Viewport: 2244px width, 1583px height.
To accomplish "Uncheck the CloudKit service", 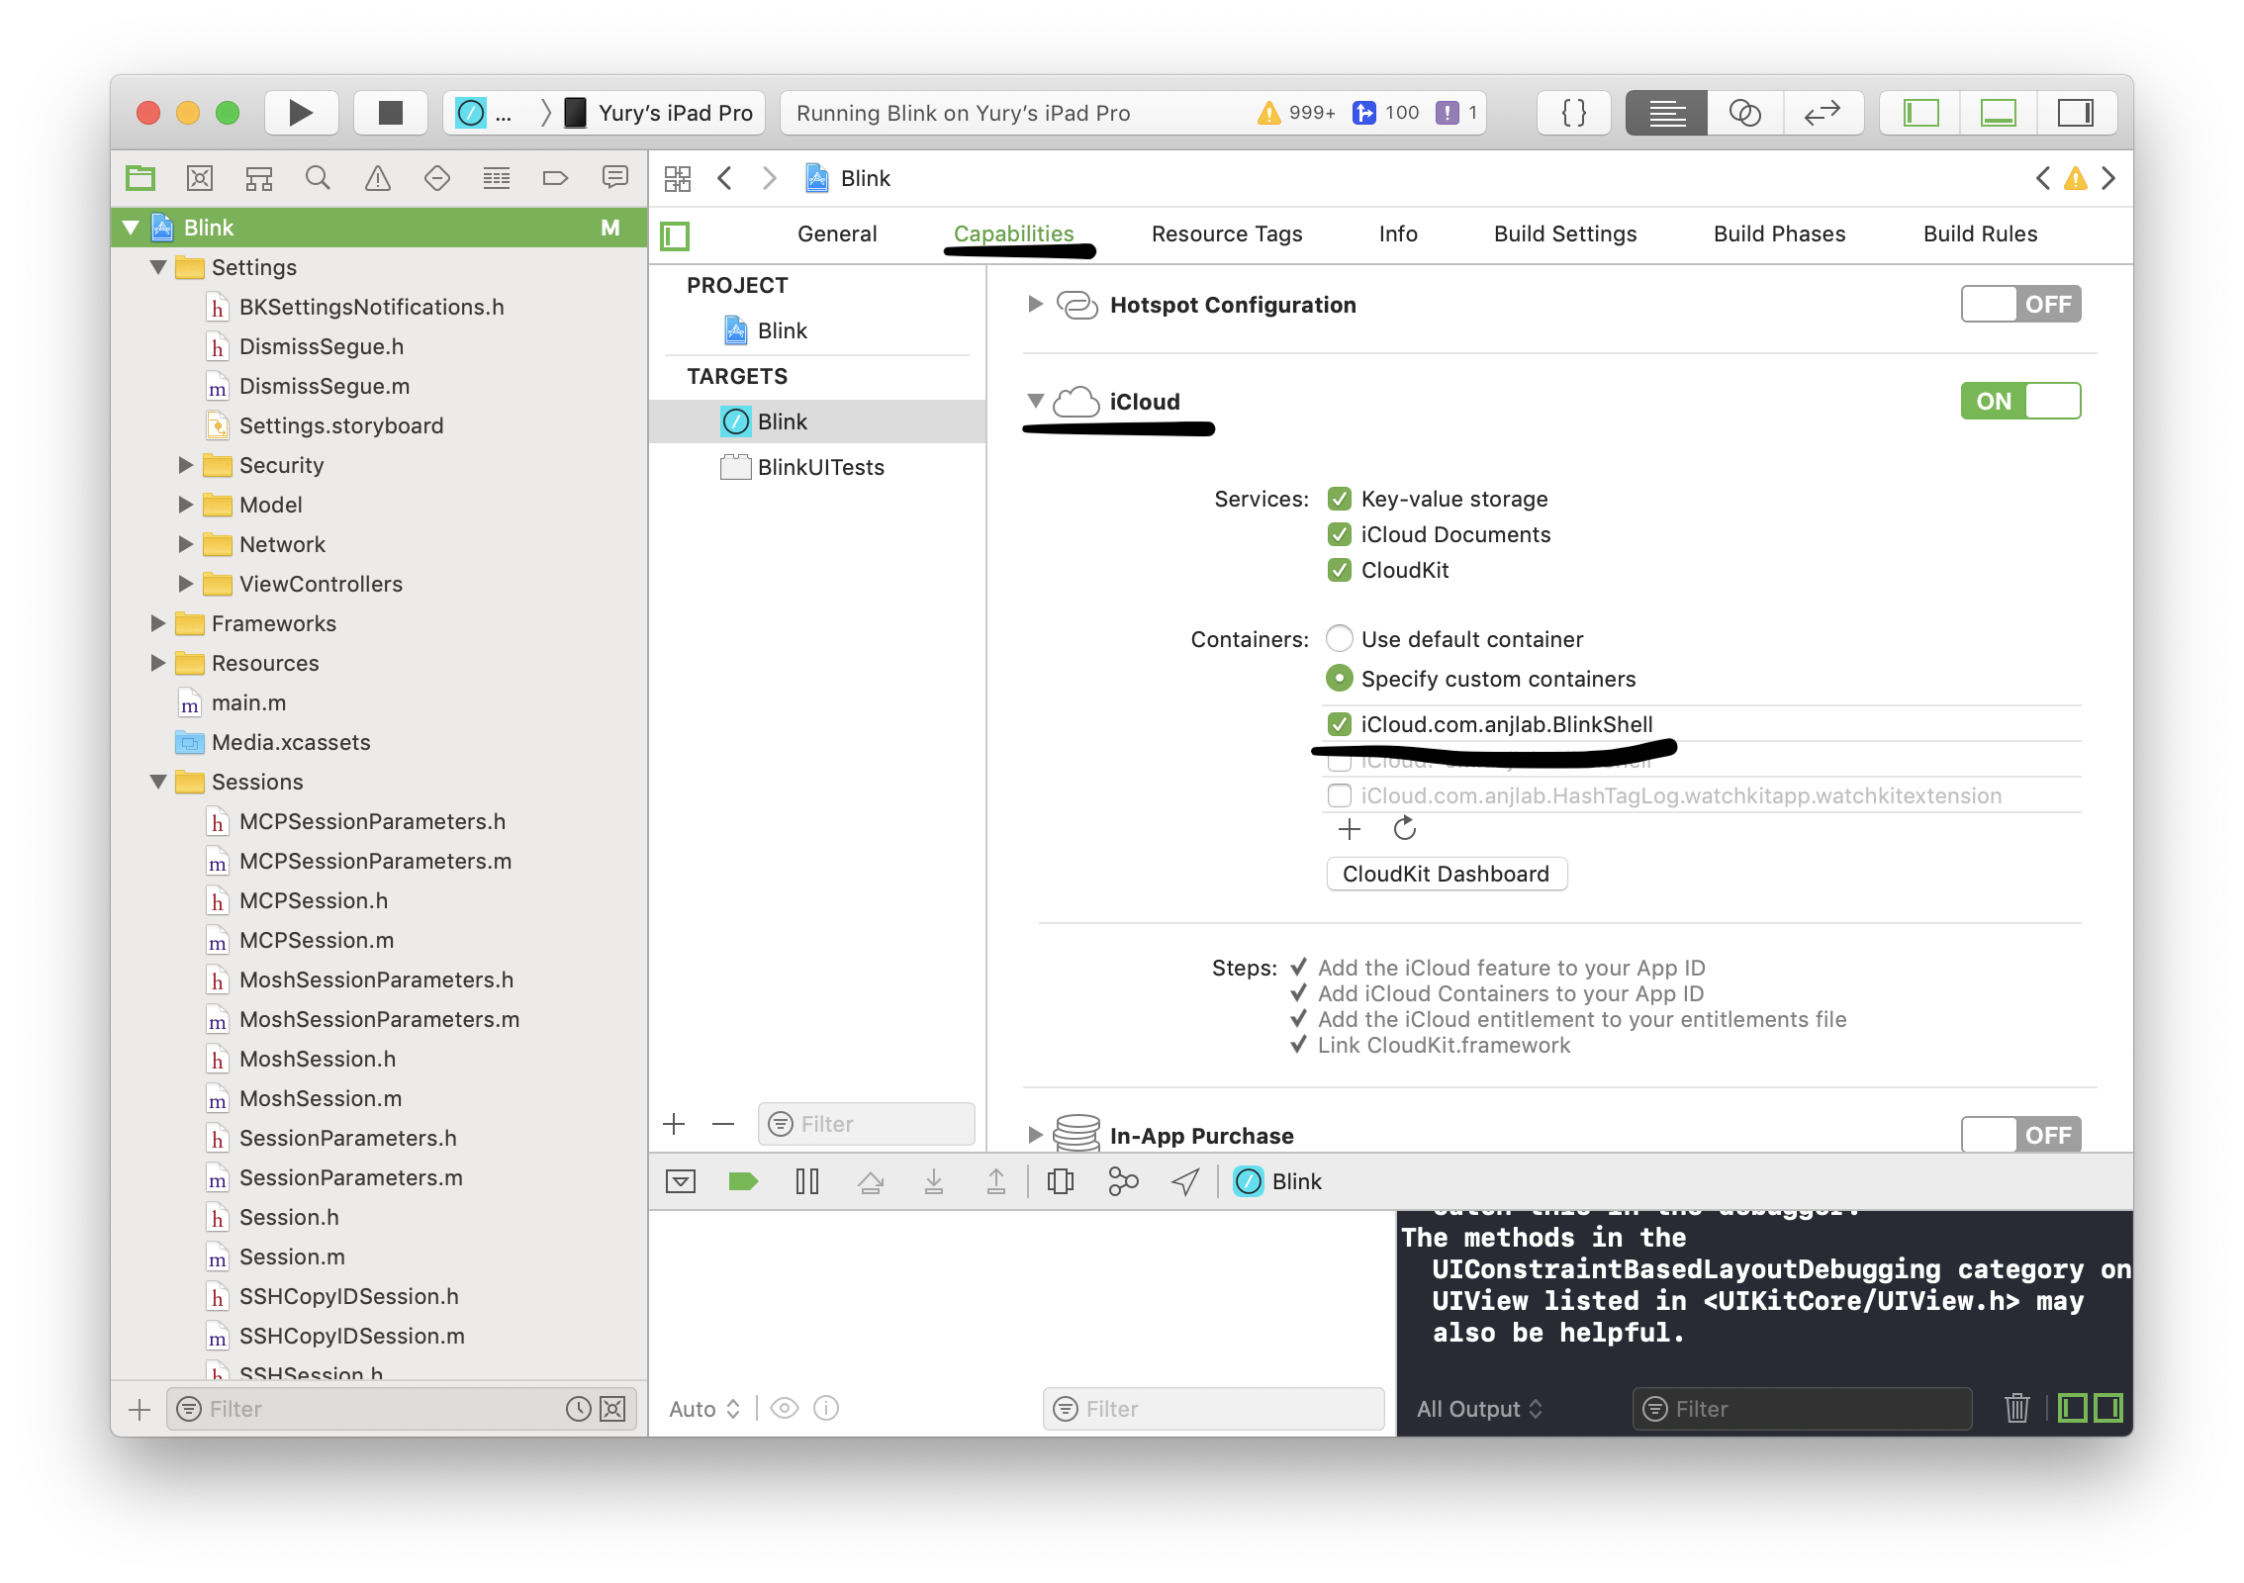I will pyautogui.click(x=1340, y=570).
